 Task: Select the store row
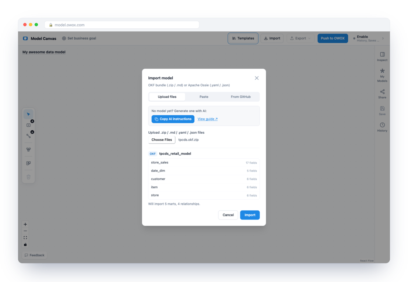click(x=204, y=195)
